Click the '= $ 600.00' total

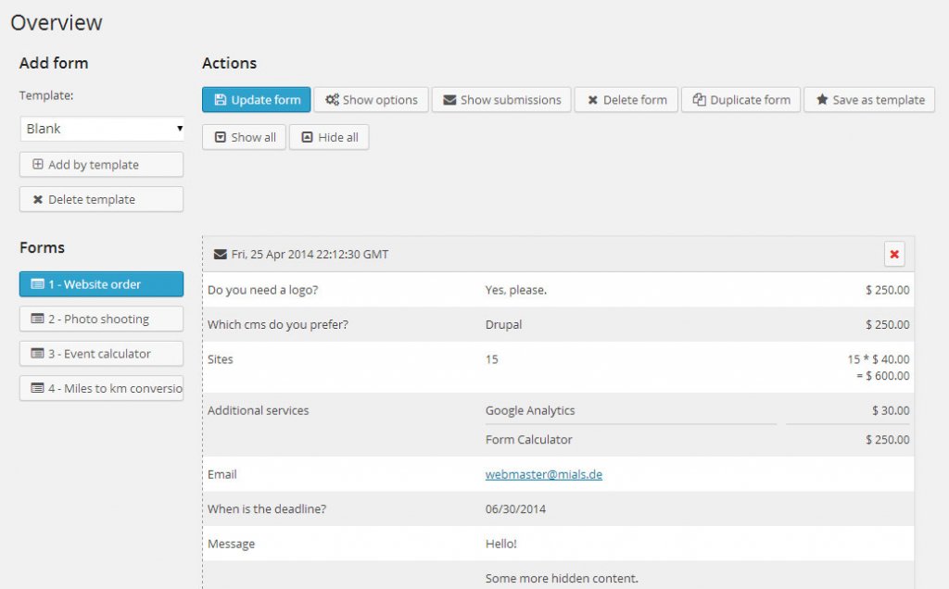(x=882, y=375)
